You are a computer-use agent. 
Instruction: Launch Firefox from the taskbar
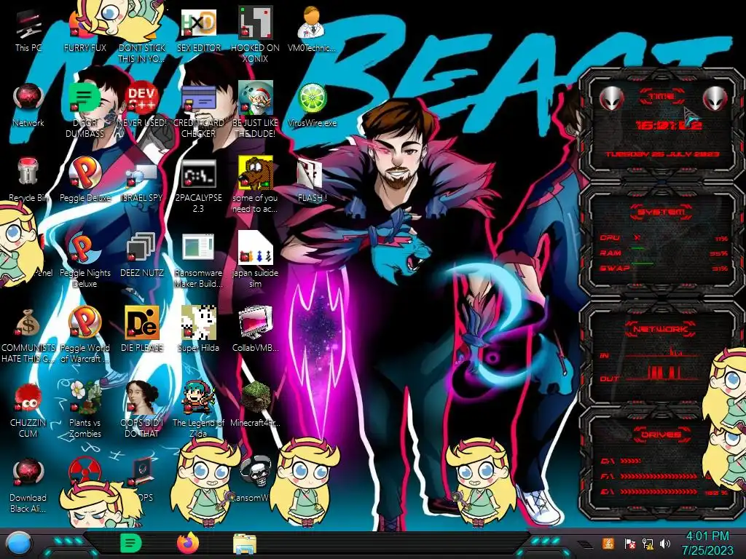pos(188,543)
